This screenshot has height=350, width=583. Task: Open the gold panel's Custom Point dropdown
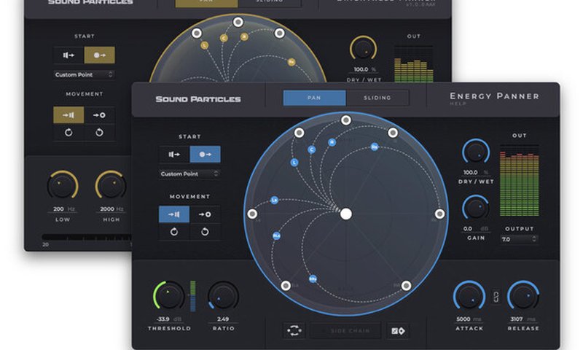tap(84, 74)
